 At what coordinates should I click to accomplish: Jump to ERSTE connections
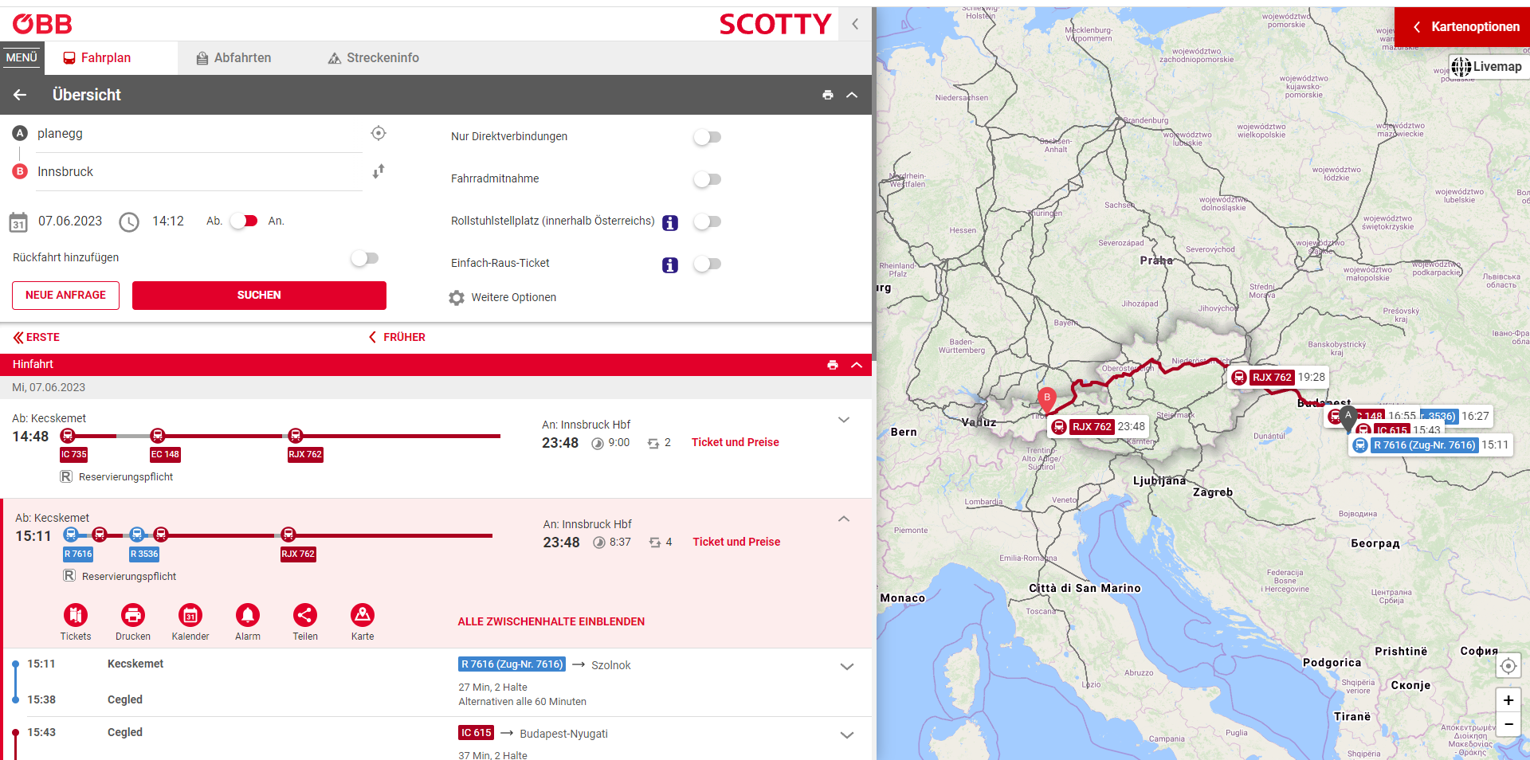click(x=37, y=337)
